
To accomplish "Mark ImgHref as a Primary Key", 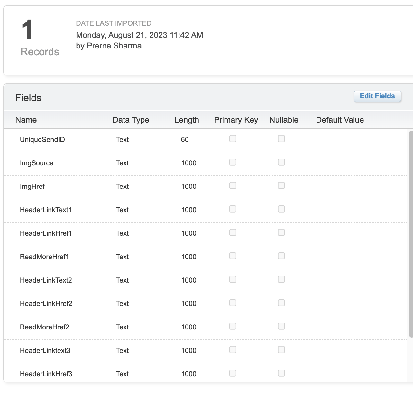I will pos(233,186).
